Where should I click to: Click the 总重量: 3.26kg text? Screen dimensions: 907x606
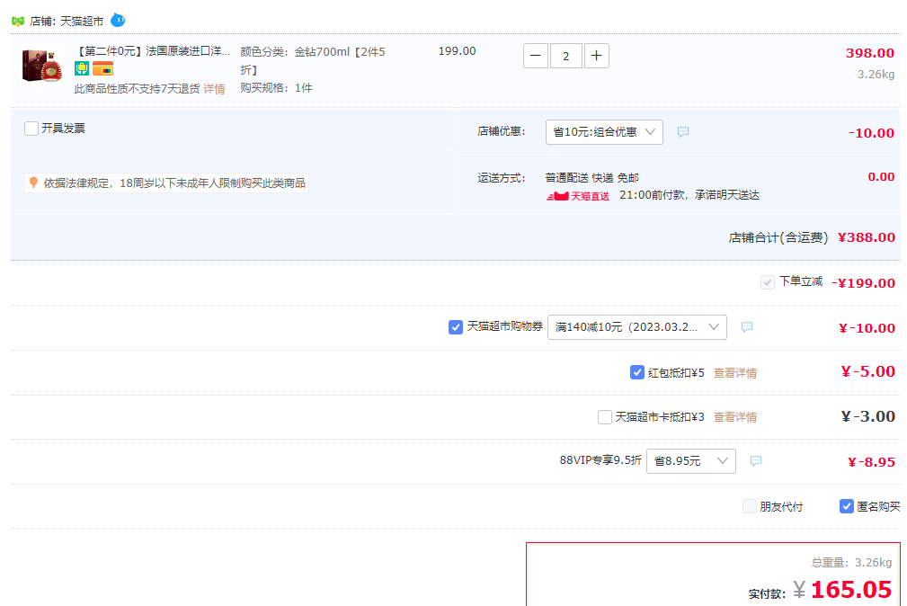[851, 562]
